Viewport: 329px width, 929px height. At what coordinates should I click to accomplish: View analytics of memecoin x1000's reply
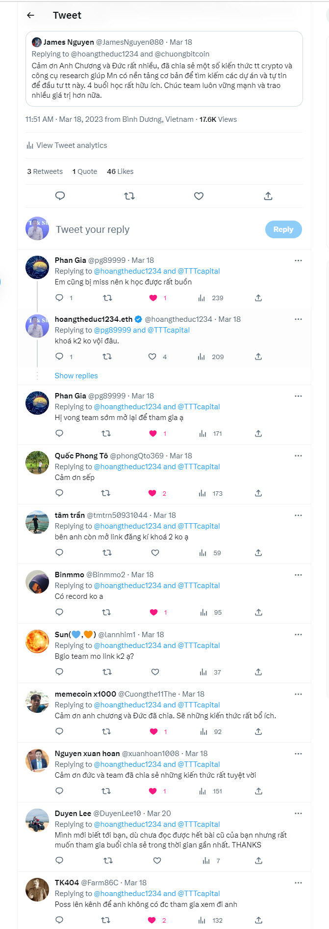pos(204,732)
